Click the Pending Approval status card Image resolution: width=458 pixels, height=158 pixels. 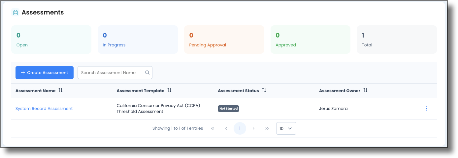tap(224, 39)
